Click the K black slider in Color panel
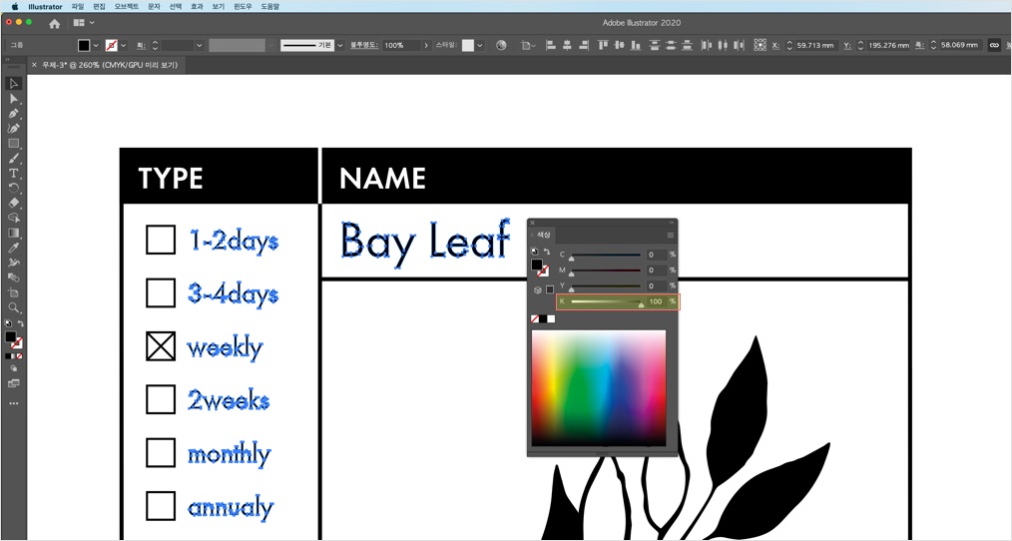The width and height of the screenshot is (1012, 541). click(x=606, y=301)
